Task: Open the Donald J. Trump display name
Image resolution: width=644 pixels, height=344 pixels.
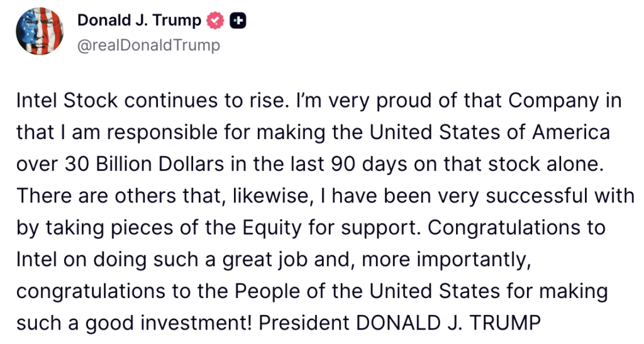Action: tap(138, 21)
